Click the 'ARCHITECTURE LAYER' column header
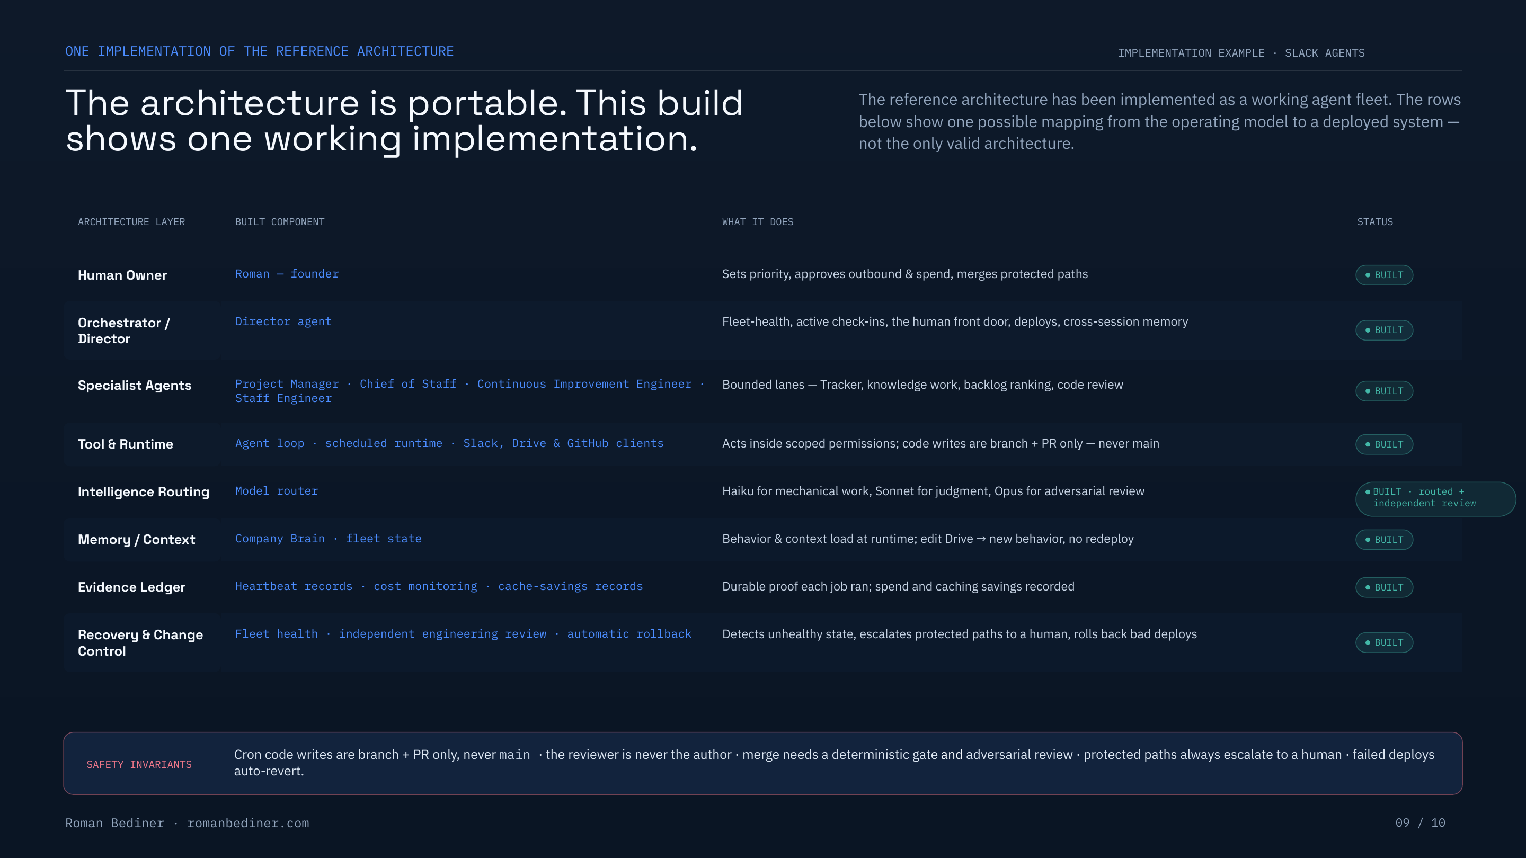The height and width of the screenshot is (858, 1526). tap(131, 221)
